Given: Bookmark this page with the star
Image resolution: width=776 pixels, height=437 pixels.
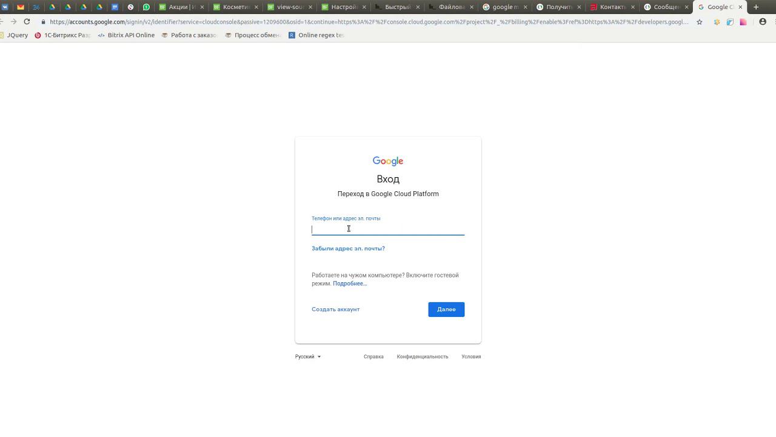Looking at the screenshot, I should pos(700,22).
